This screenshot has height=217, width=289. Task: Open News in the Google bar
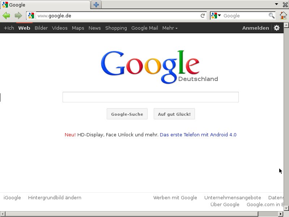[94, 28]
